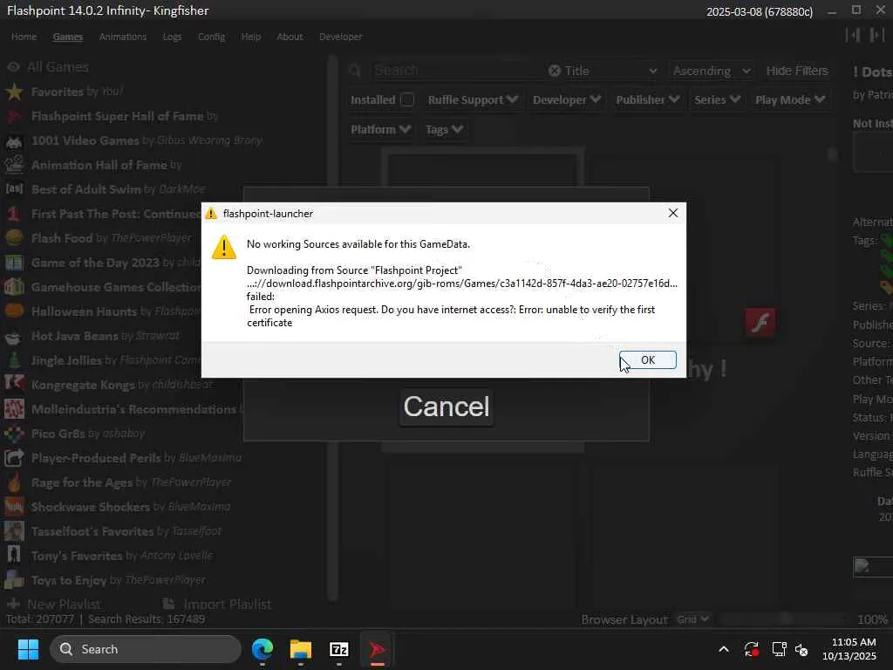
Task: Select the Tony's Favorites playlist
Action: (122, 556)
